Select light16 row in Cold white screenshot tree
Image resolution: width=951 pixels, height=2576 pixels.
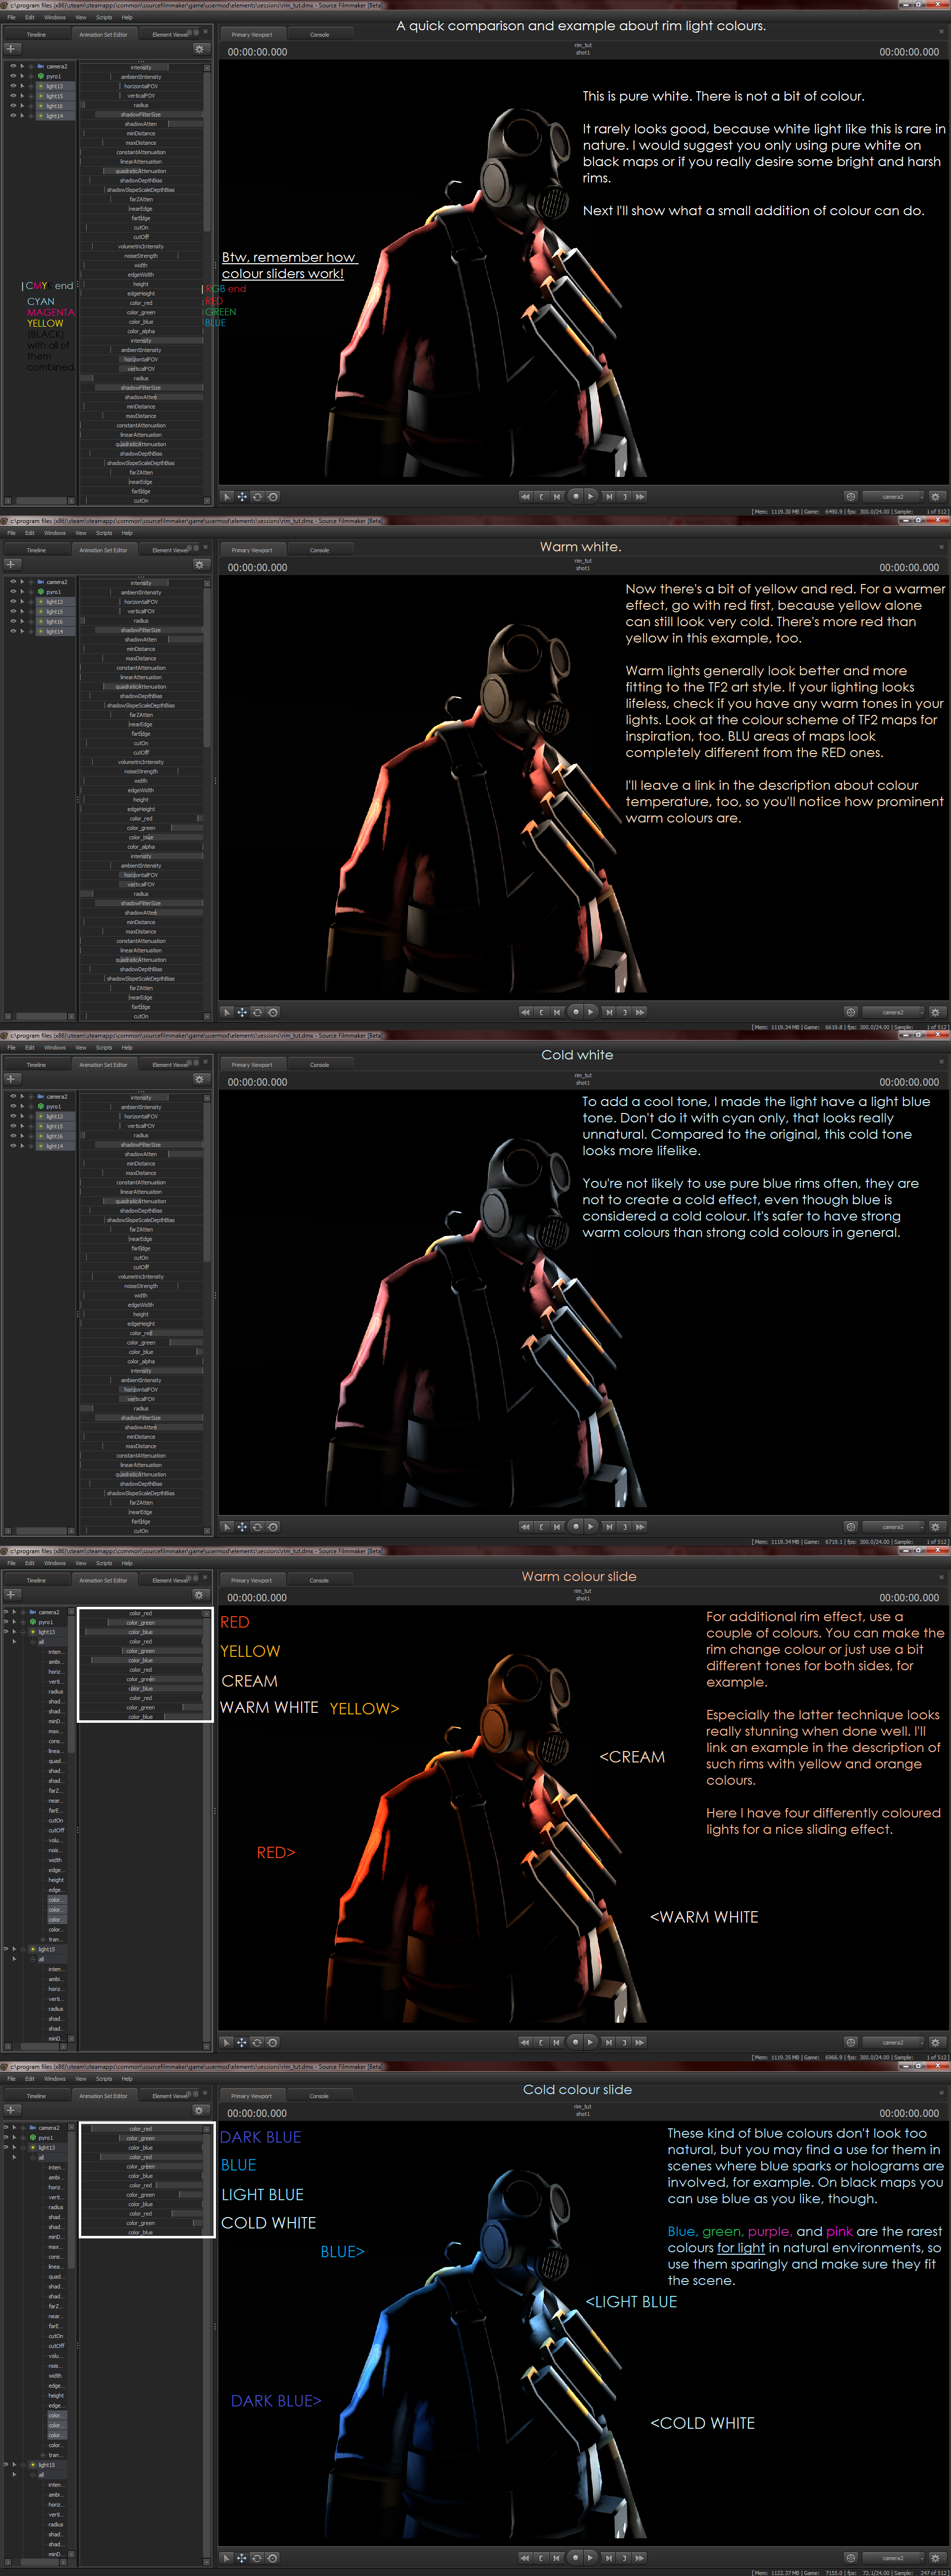click(x=54, y=1136)
